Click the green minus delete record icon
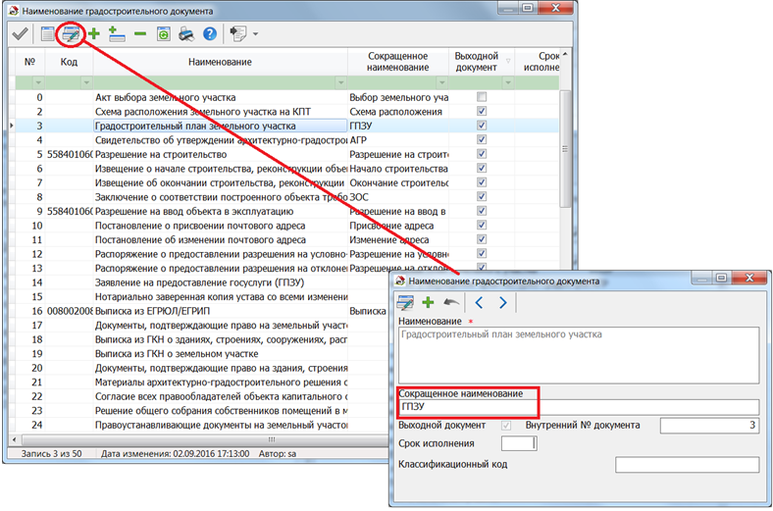This screenshot has width=773, height=511. [140, 34]
